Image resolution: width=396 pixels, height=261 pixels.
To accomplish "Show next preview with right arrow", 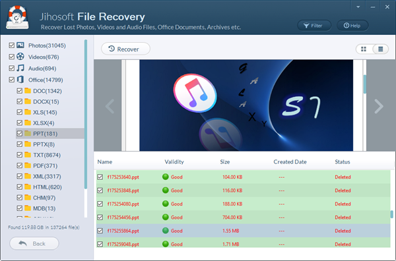I will click(379, 106).
